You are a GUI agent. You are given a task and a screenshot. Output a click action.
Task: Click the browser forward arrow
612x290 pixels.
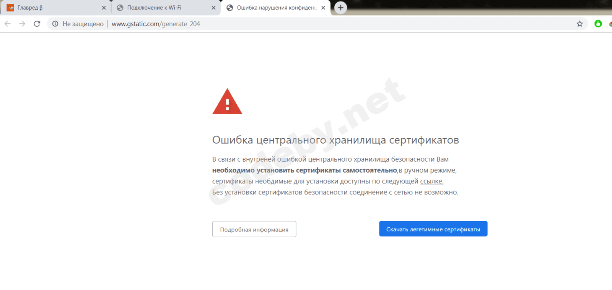tap(22, 24)
